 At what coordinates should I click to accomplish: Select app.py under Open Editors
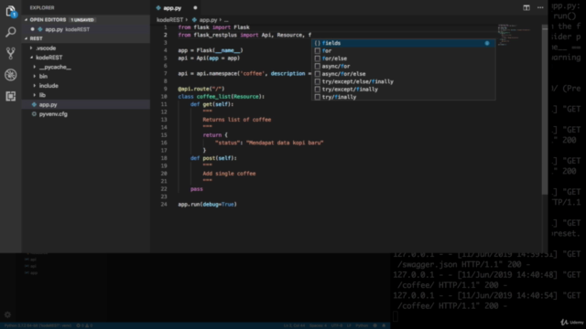tap(86, 29)
